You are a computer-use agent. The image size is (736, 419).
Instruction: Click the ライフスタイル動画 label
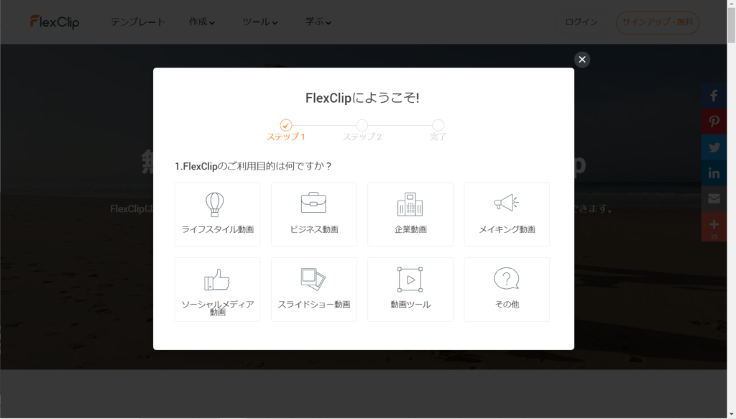(217, 229)
